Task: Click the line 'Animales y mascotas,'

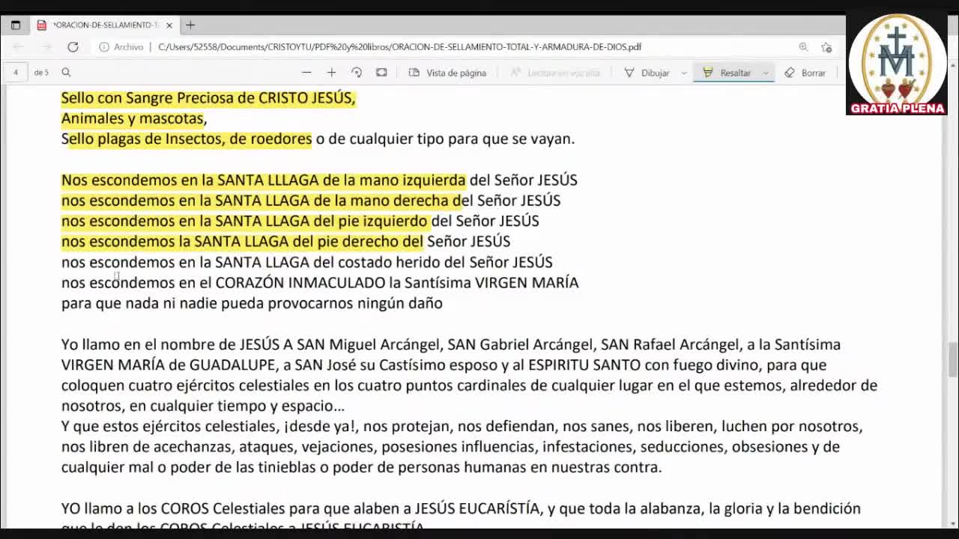Action: tap(134, 118)
